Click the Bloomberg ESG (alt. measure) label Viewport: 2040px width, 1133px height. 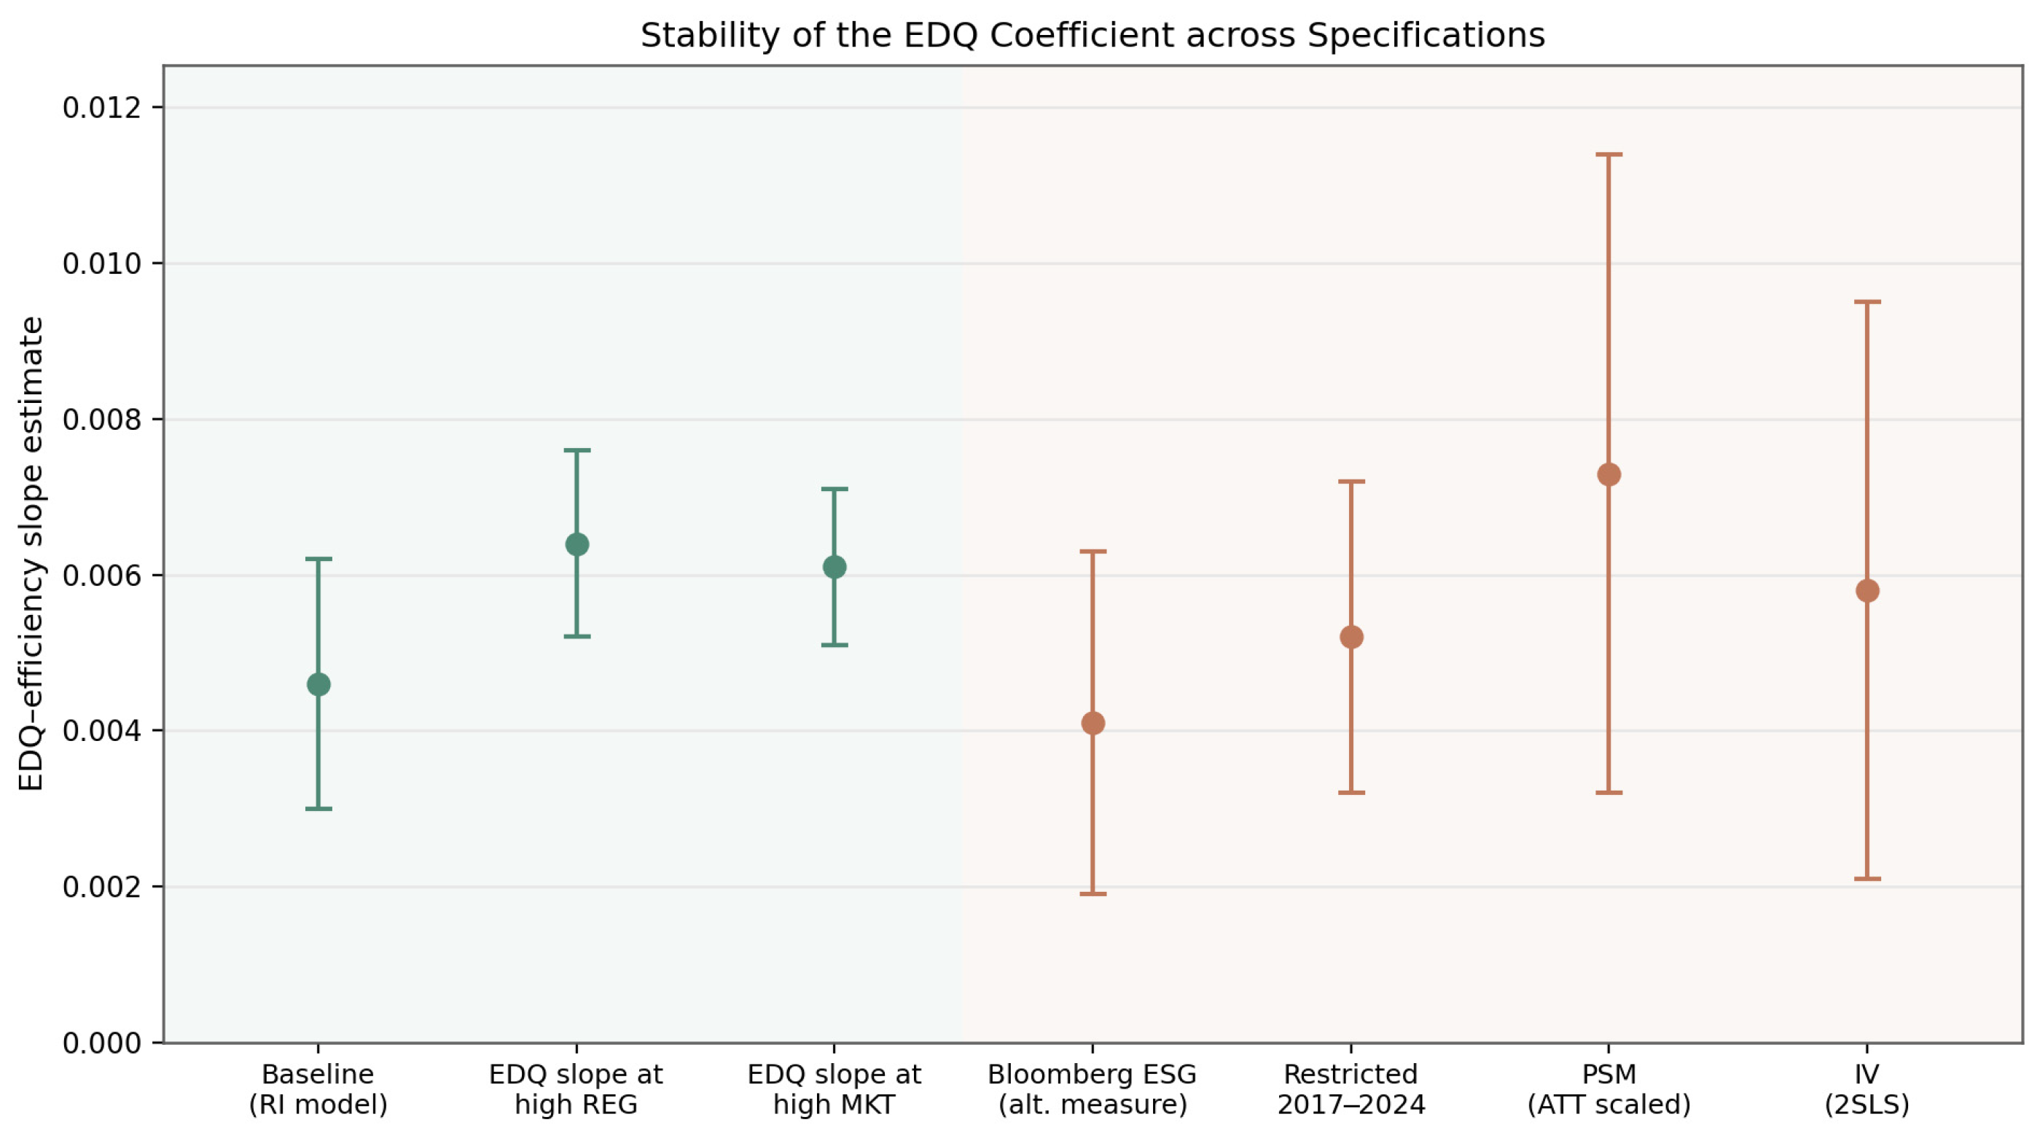click(x=1093, y=1089)
